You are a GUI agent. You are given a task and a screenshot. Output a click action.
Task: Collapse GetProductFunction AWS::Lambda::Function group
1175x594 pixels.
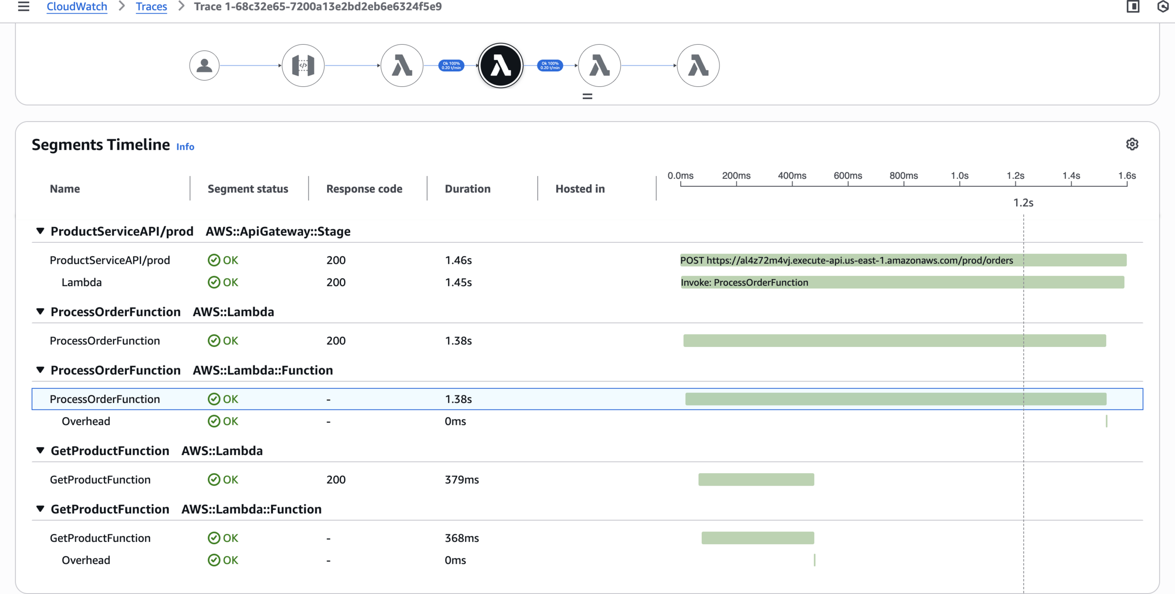(40, 509)
